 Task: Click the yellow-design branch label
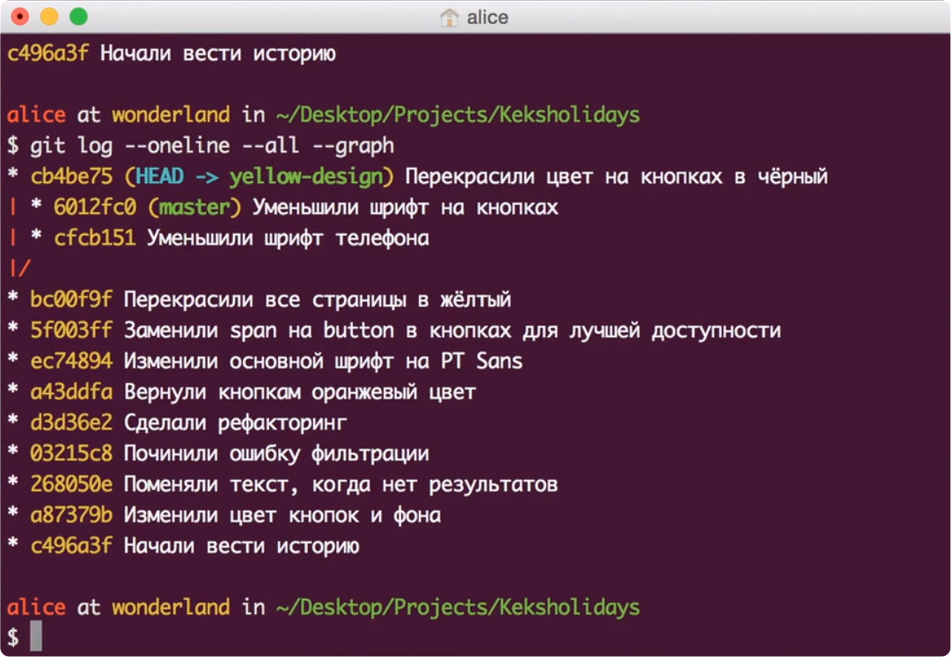point(306,176)
